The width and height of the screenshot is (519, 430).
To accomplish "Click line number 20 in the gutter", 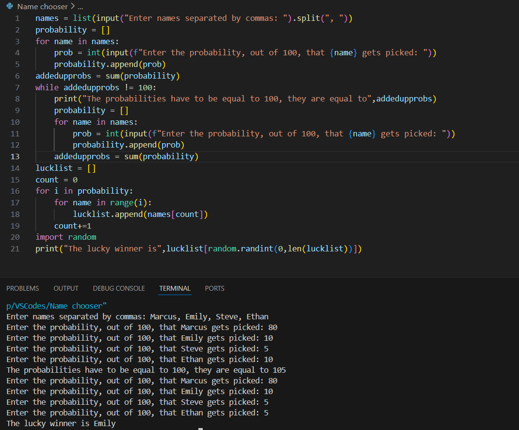I will 15,237.
